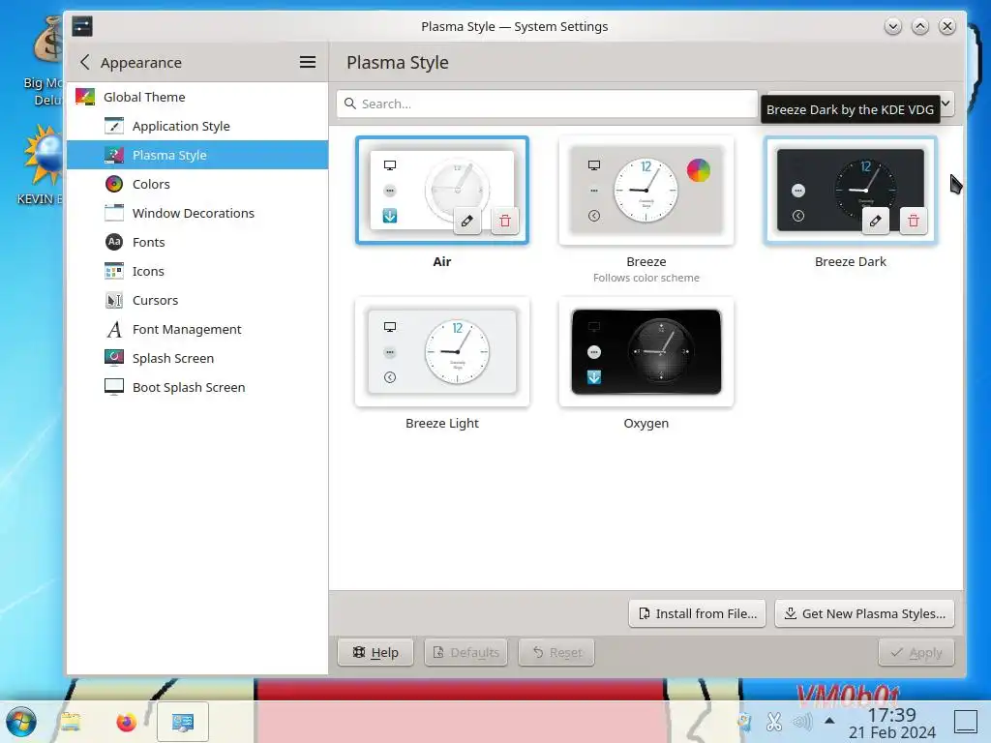Image resolution: width=991 pixels, height=743 pixels.
Task: Open the Colors settings page
Action: tap(197, 184)
